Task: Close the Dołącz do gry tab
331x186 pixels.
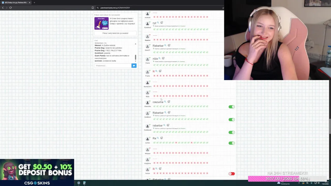Action: tap(29, 3)
